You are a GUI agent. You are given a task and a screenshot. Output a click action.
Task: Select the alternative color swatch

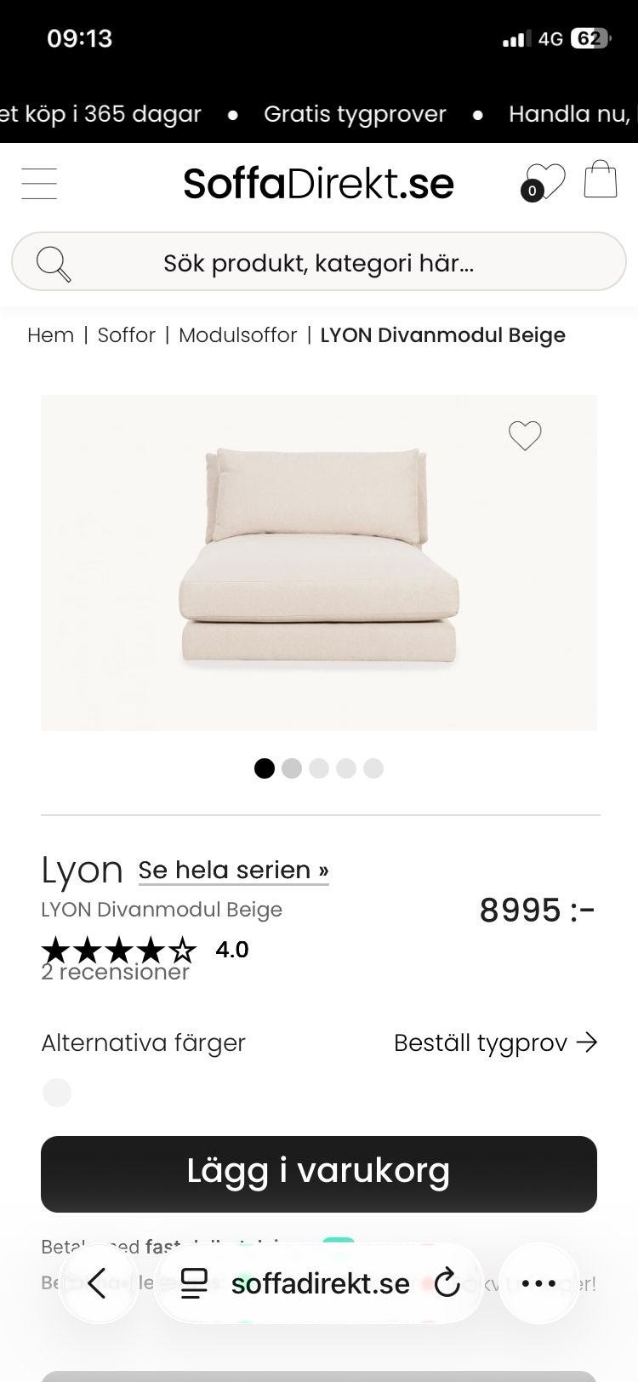(x=57, y=1093)
